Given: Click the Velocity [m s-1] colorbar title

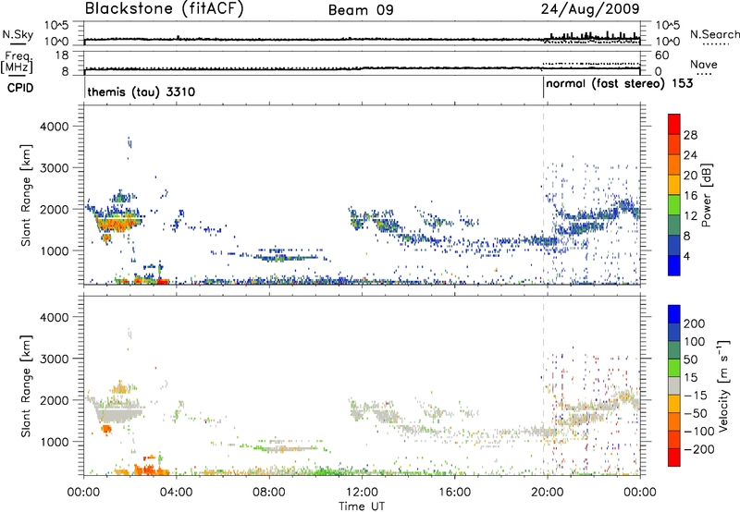Looking at the screenshot, I should (722, 385).
